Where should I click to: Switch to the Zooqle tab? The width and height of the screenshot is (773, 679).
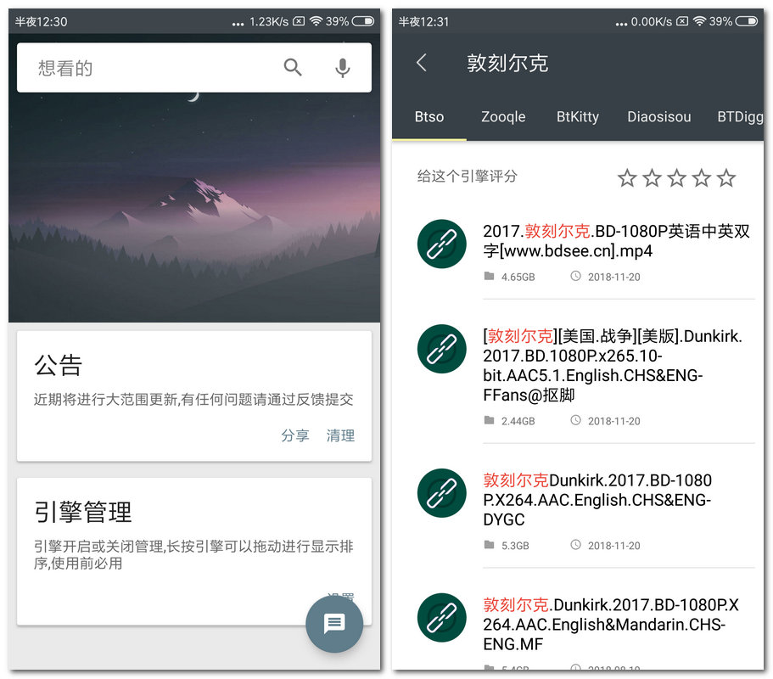pos(503,117)
